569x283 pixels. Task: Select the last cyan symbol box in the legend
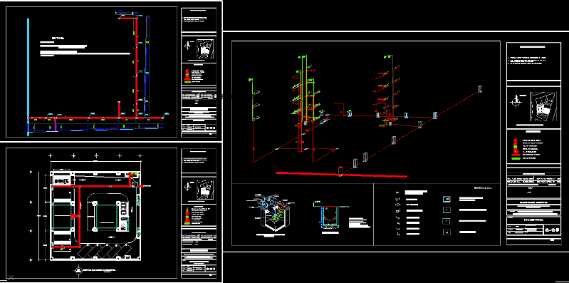(447, 232)
